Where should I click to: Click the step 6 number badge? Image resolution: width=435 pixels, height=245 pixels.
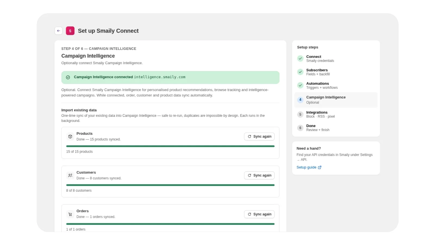[x=300, y=128]
